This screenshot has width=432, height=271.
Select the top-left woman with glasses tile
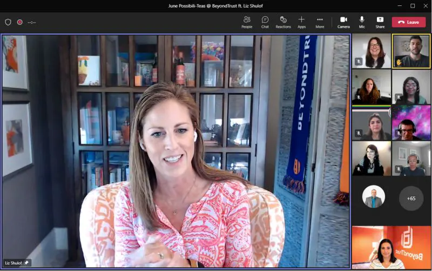coord(372,51)
